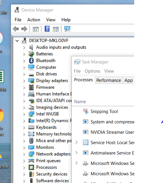Image resolution: width=163 pixels, height=183 pixels.
Task: Select the DESKTOP-MKLO0VF computer name
Action: click(x=49, y=41)
